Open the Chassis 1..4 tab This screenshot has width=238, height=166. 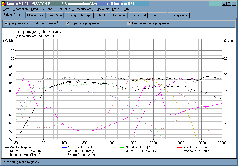coord(138,15)
